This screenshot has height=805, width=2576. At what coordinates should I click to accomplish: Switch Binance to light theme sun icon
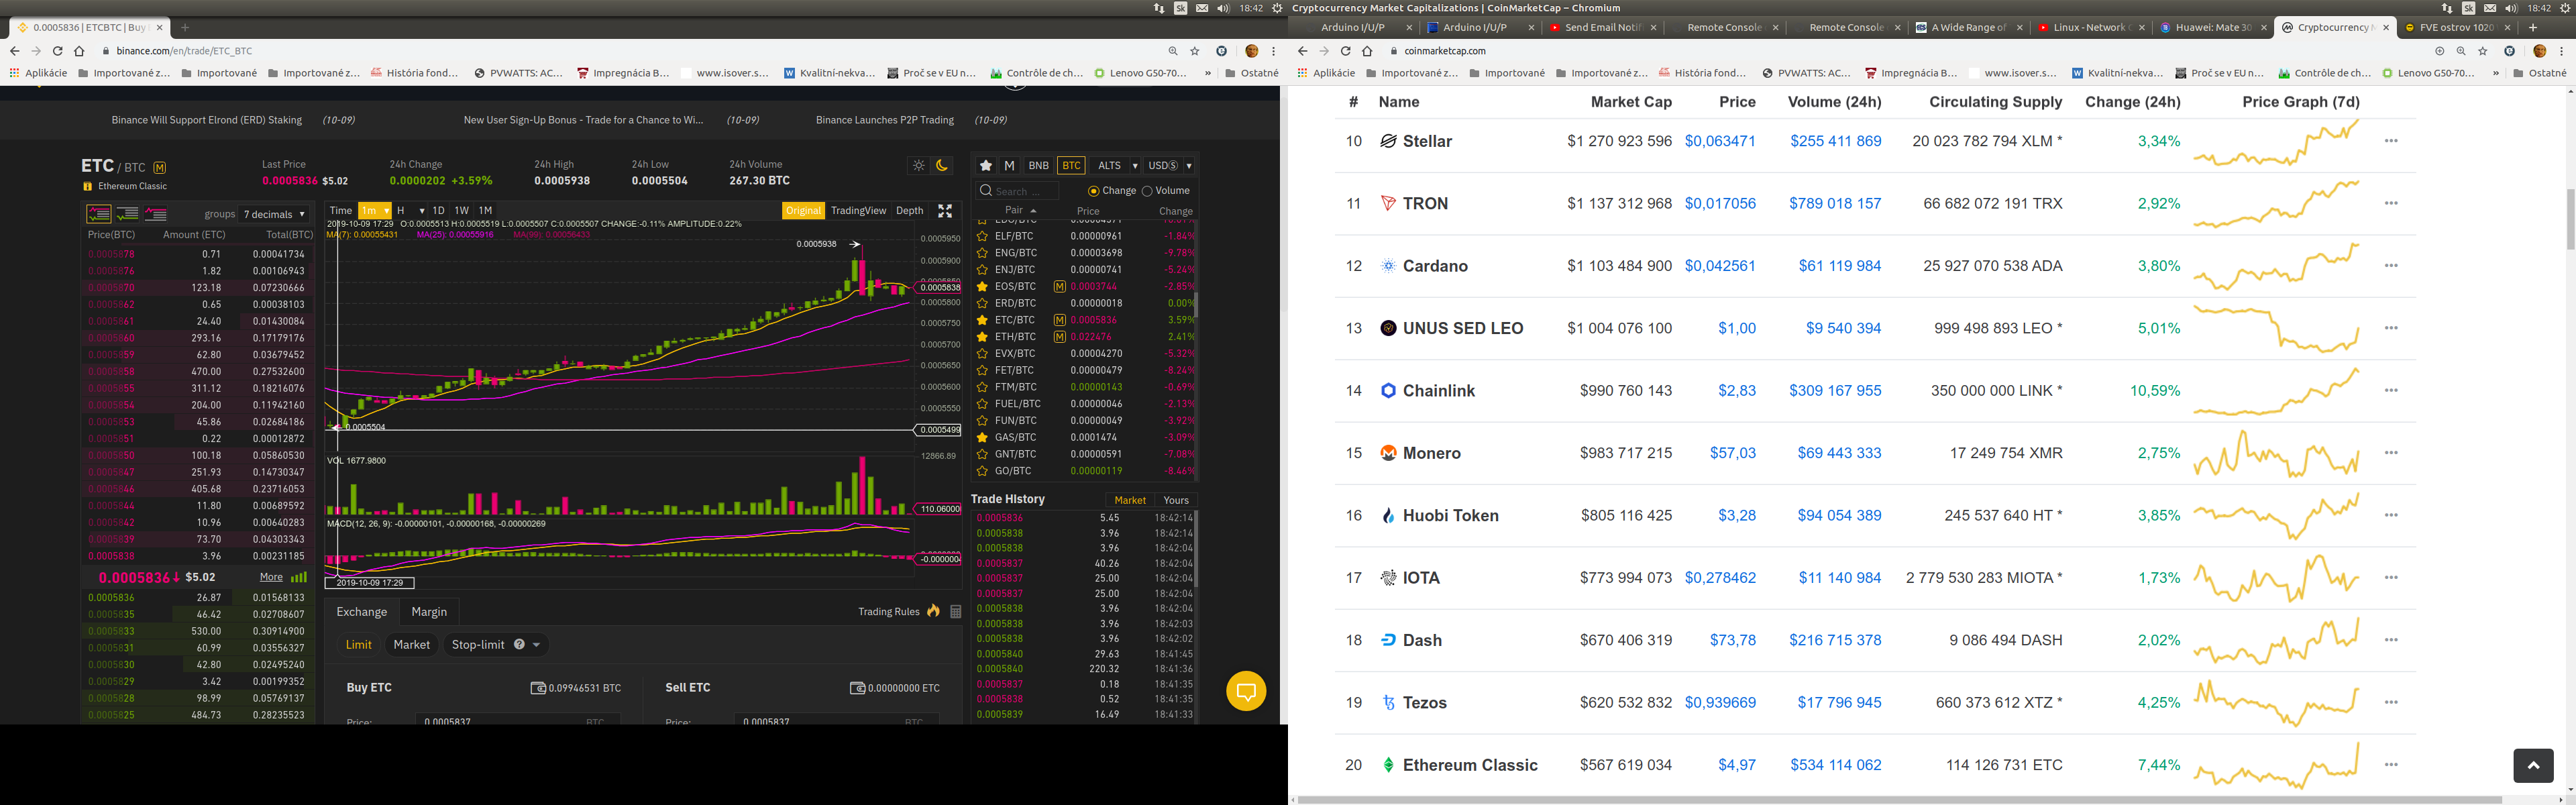919,165
